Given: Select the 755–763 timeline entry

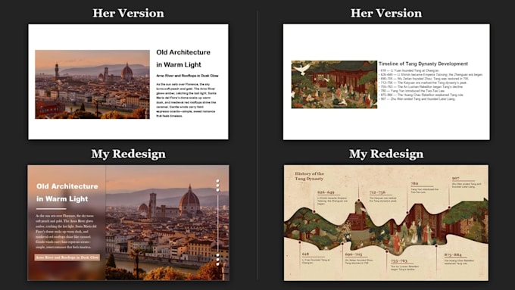Looking at the screenshot, I should coord(404,264).
